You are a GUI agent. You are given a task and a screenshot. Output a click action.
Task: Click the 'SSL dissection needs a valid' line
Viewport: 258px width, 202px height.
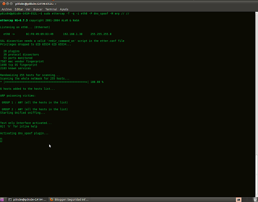(x=62, y=41)
